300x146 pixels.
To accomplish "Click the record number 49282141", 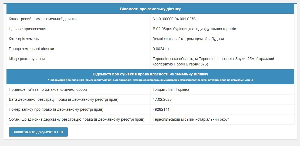I will (161, 109).
